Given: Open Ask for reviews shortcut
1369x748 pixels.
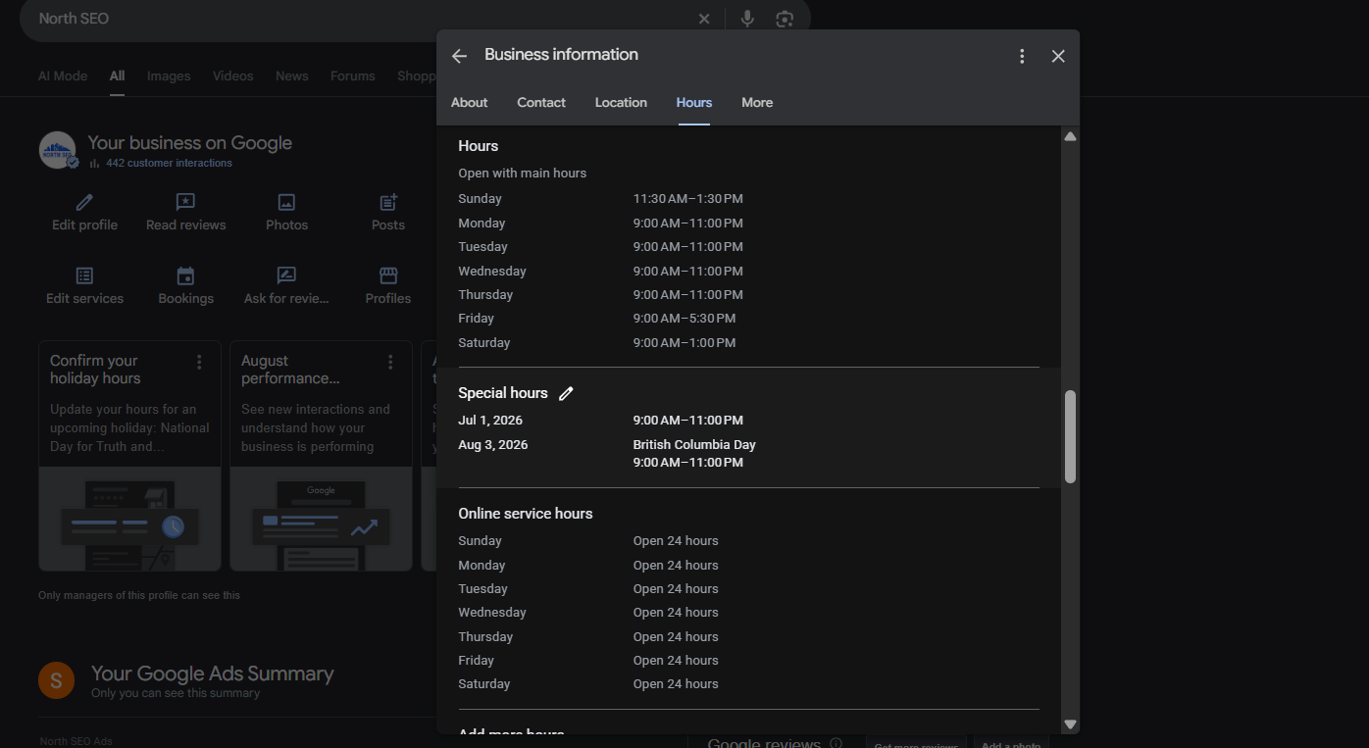Looking at the screenshot, I should 286,285.
